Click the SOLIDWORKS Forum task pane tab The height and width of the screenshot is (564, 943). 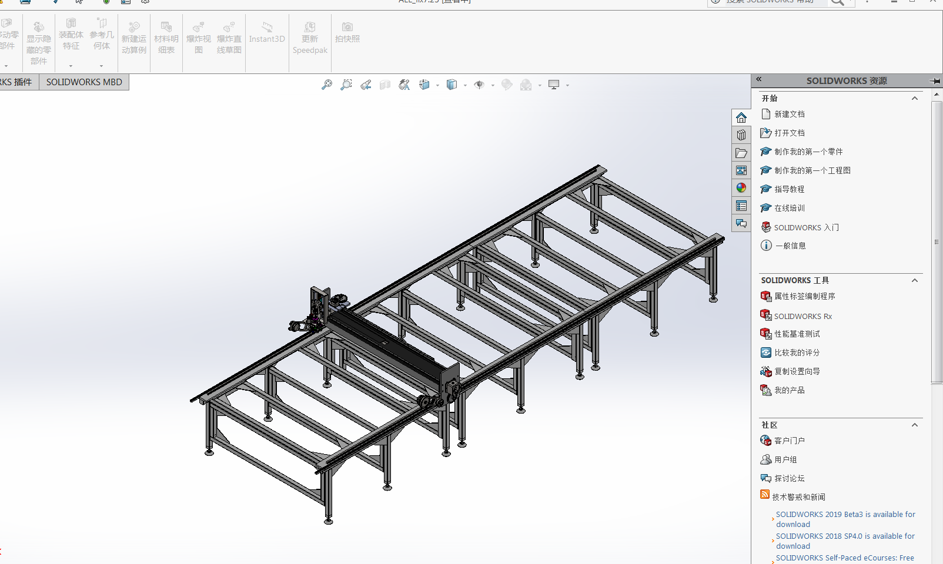tap(741, 223)
